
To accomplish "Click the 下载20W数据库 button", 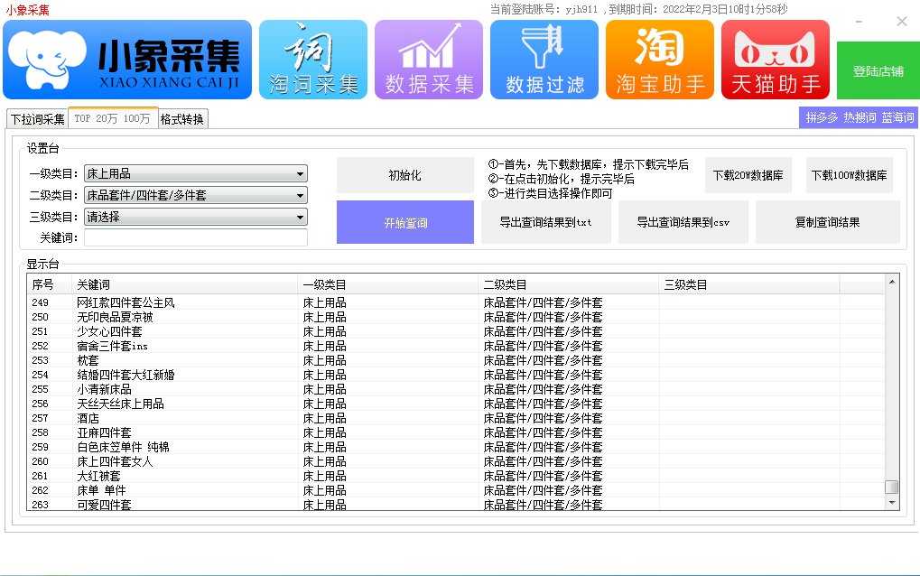I will coord(748,175).
